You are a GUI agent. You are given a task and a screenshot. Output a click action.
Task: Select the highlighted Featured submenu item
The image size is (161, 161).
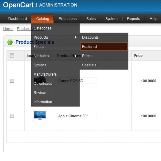[104, 47]
